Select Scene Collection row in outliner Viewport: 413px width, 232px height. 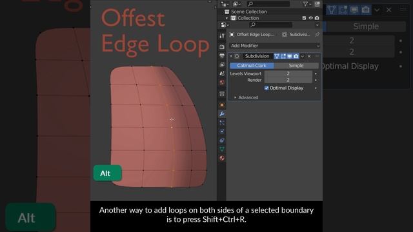coord(270,12)
